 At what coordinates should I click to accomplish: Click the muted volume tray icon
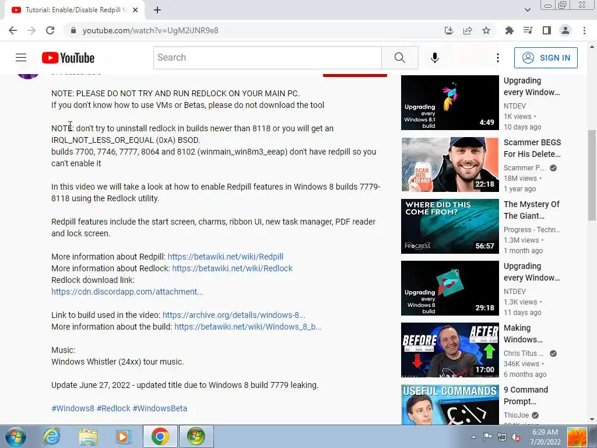point(516,437)
